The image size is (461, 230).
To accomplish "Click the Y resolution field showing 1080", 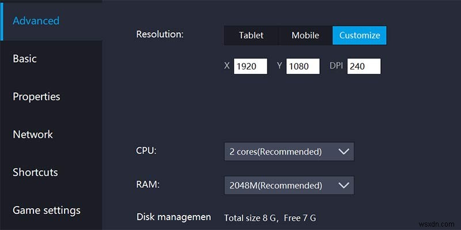I will click(x=303, y=66).
